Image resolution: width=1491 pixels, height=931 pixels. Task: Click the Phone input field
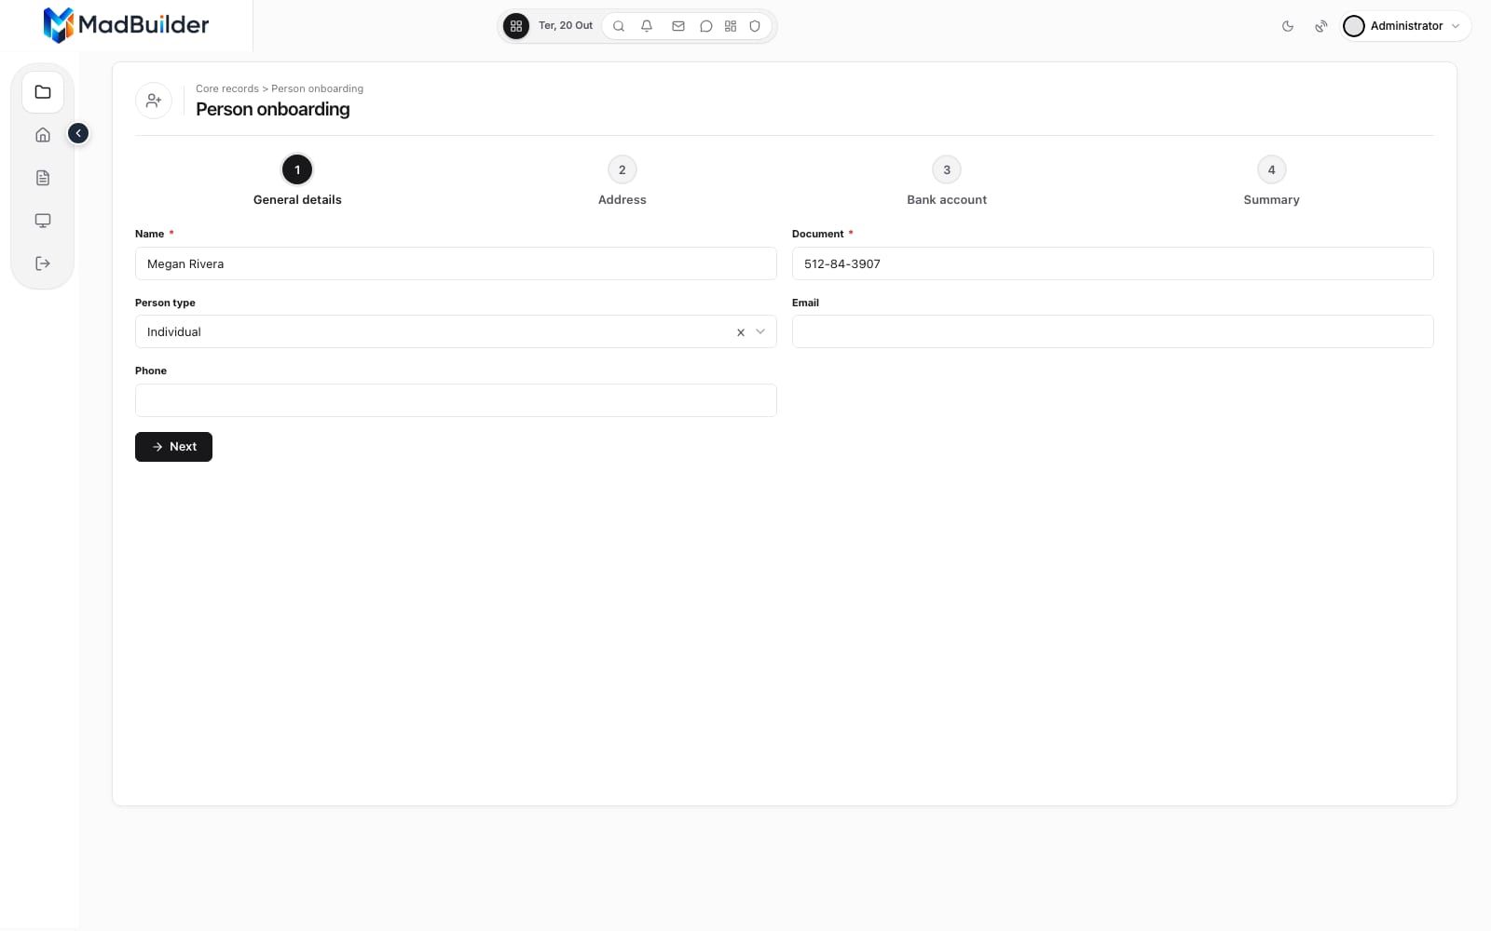(456, 400)
